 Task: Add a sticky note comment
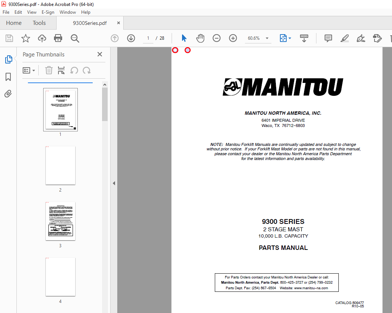pos(328,38)
